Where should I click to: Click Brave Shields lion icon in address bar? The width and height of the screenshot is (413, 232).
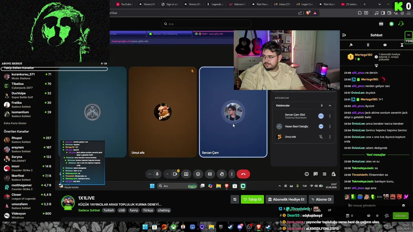[308, 13]
